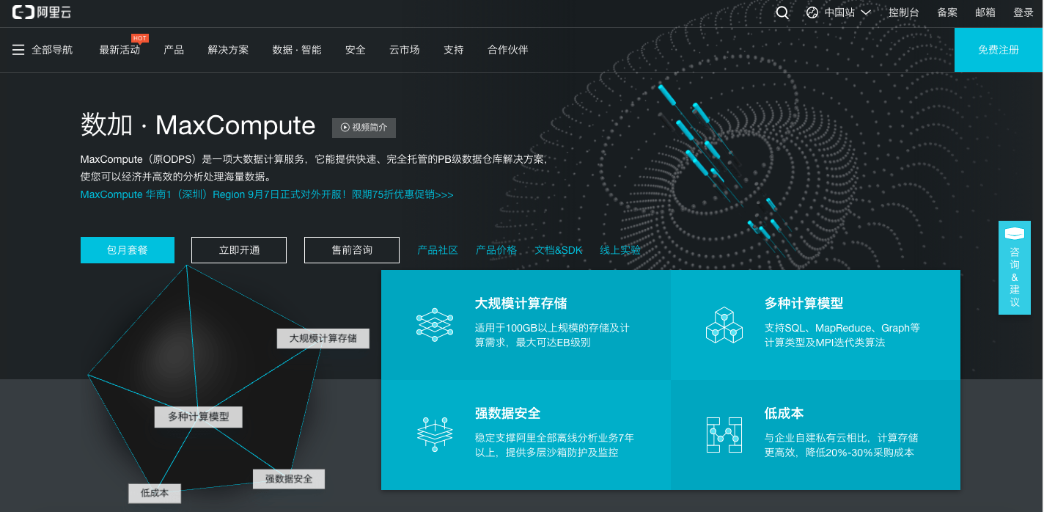Expand the 中国站 region dropdown arrow

(865, 12)
